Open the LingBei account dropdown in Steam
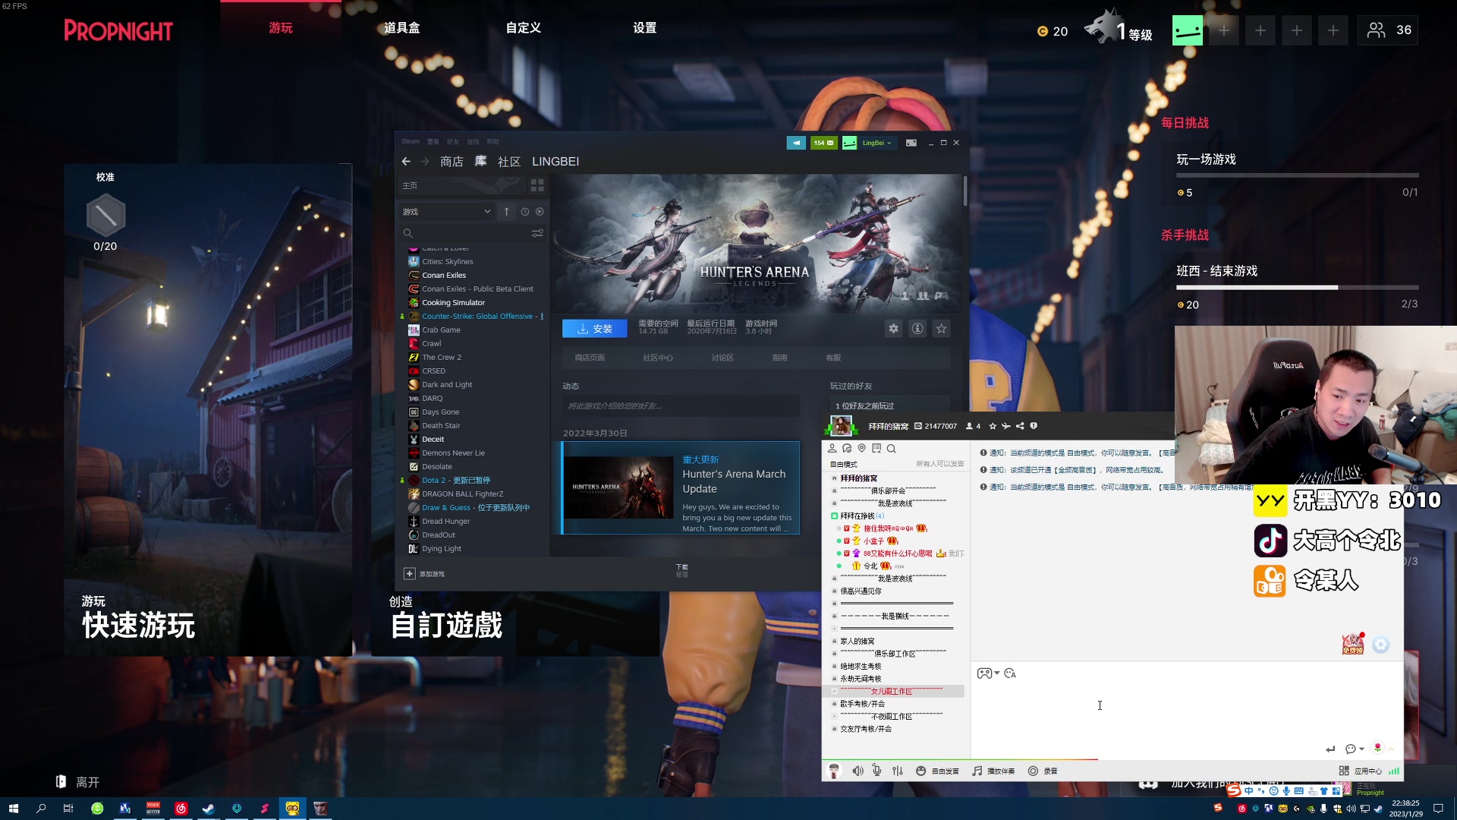Screen dimensions: 1457x820 [877, 143]
